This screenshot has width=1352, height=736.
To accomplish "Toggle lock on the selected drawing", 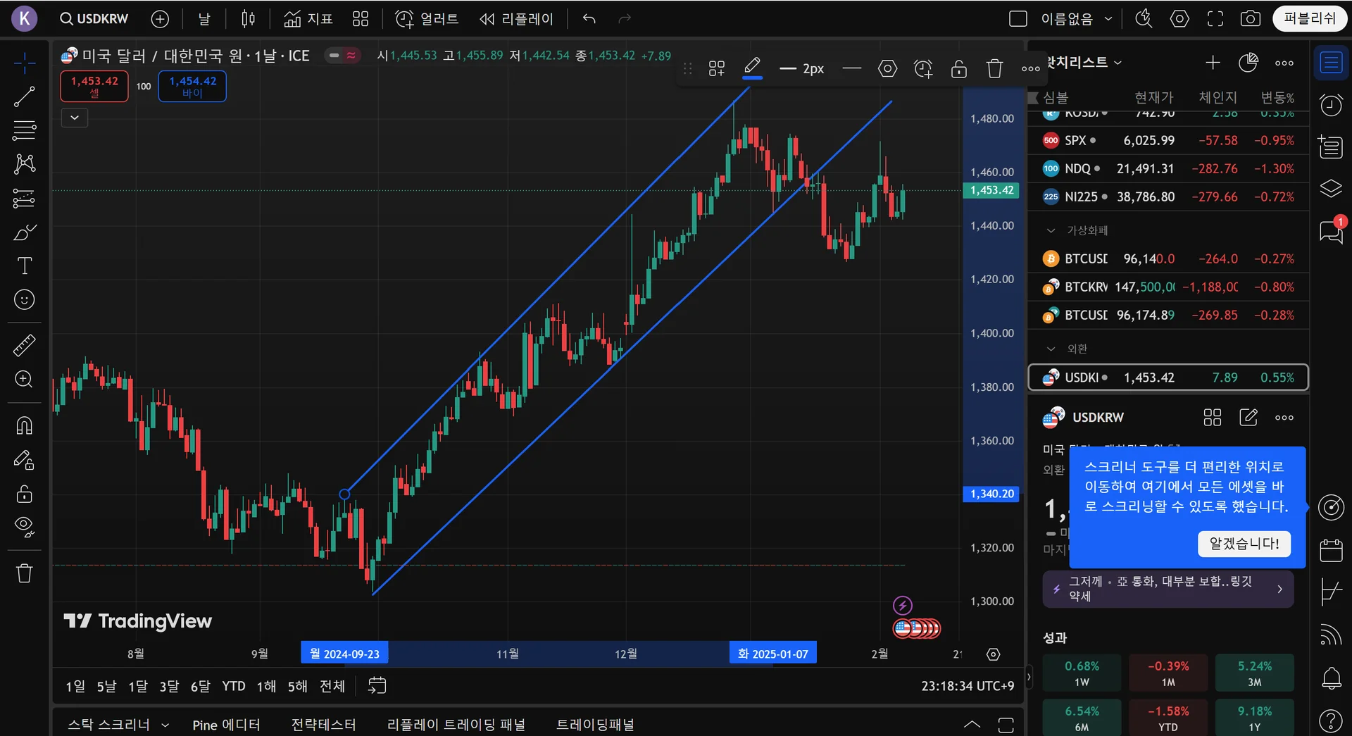I will (x=958, y=68).
